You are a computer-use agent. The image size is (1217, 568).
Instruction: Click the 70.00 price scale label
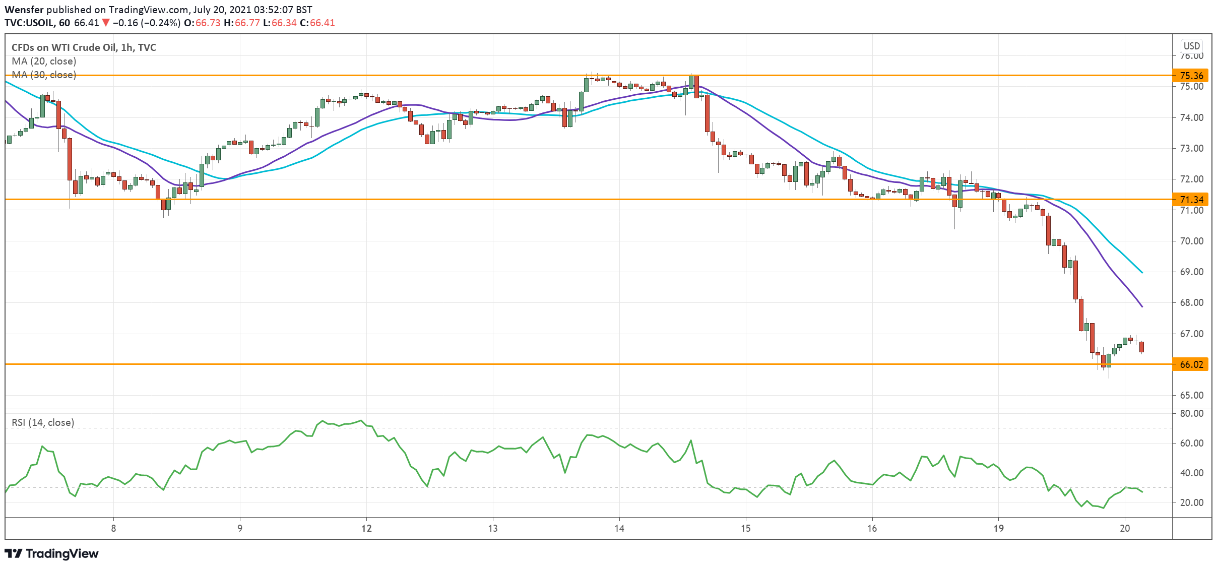point(1191,241)
